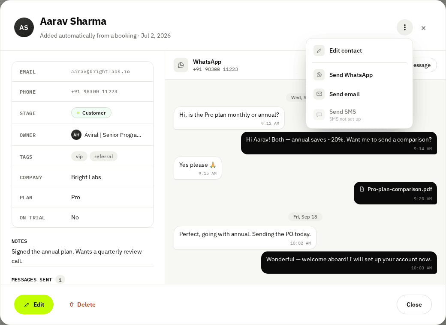Open the Pro-plan-comparison.pdf attachment
The image size is (446, 325).
[x=395, y=193]
